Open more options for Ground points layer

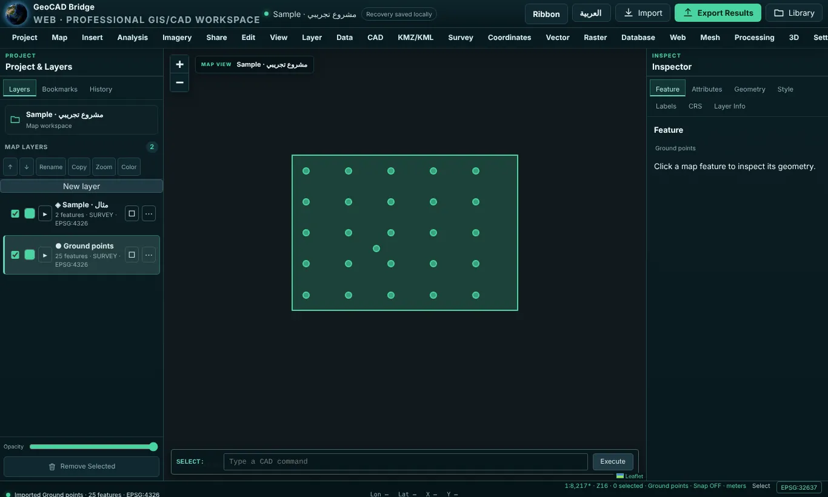(x=149, y=255)
